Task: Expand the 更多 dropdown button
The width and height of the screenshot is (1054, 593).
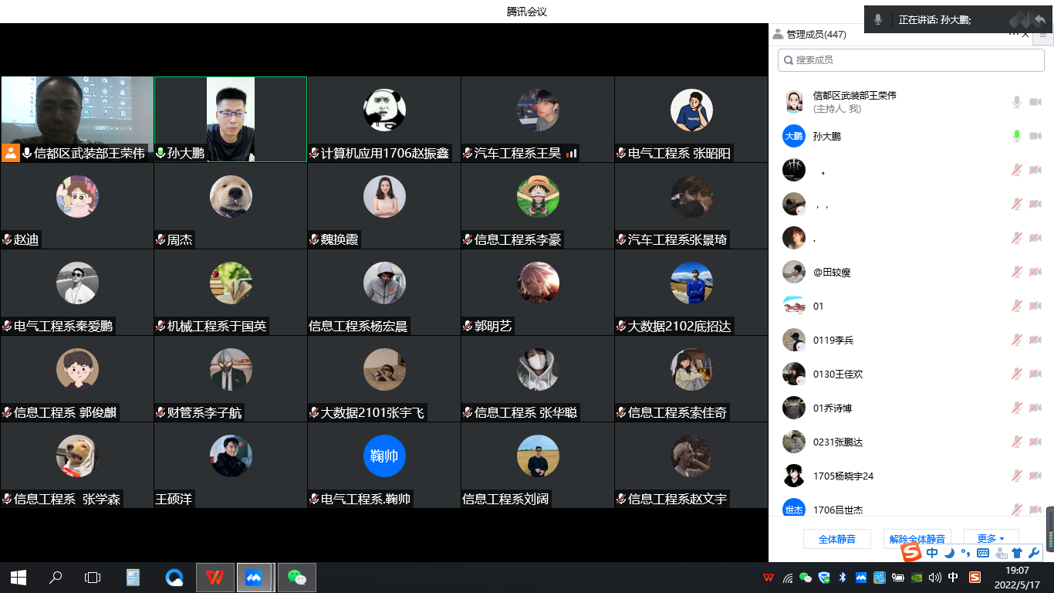Action: point(991,539)
